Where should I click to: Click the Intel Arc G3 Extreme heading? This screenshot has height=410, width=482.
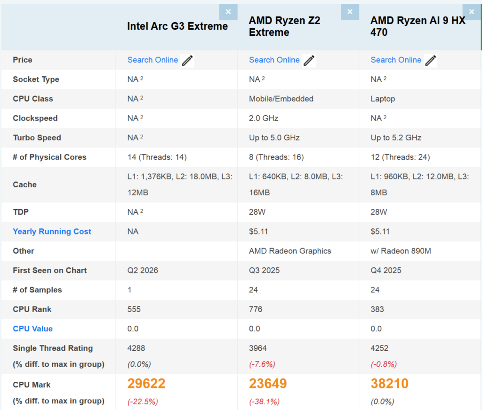pyautogui.click(x=177, y=26)
